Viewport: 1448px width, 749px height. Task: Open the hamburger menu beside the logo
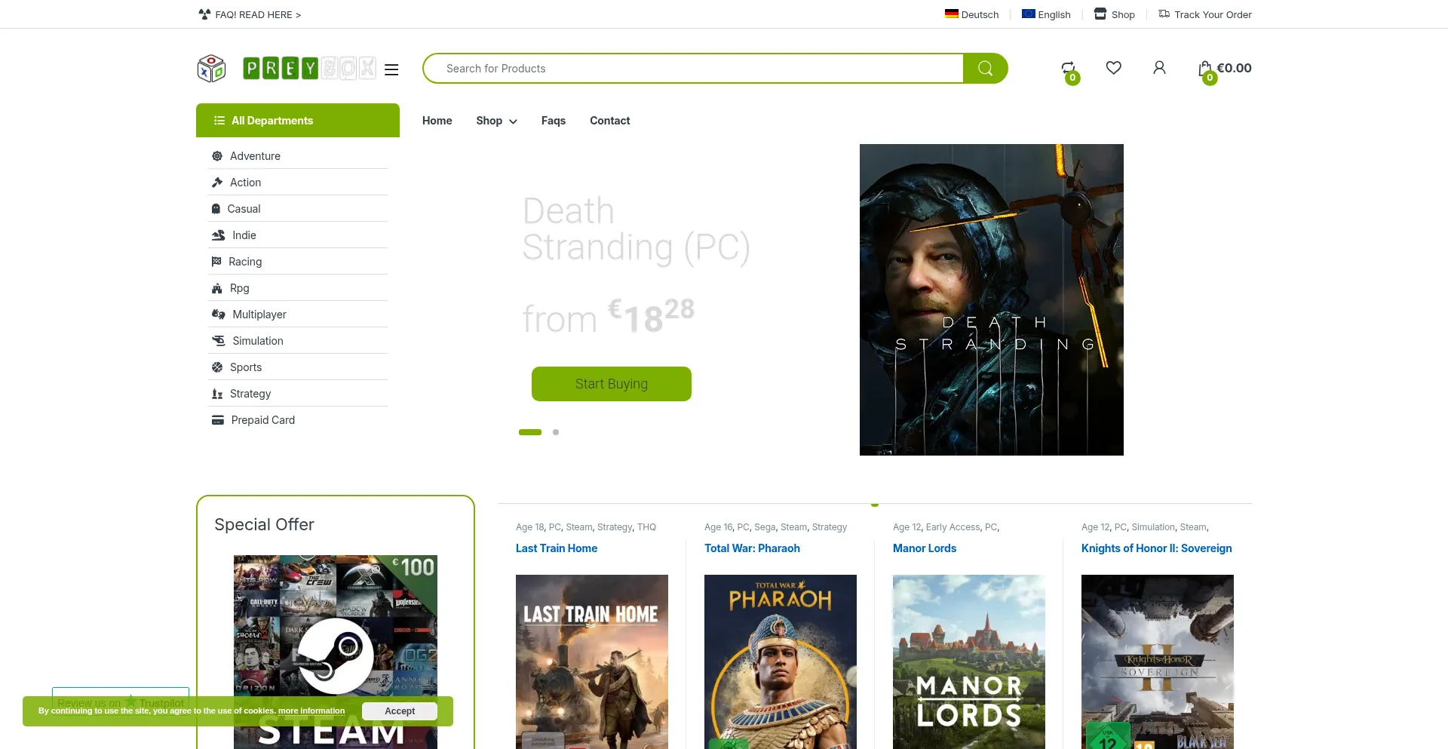391,69
